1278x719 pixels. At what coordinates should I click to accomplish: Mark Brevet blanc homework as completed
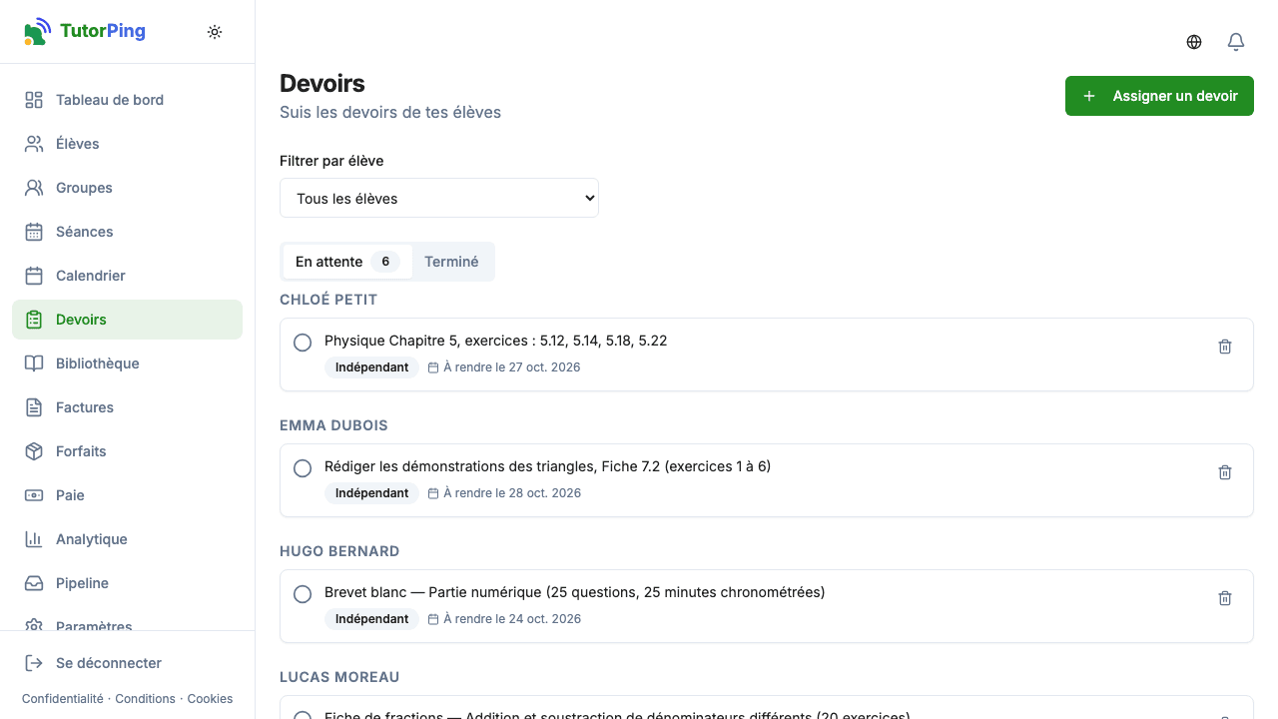point(303,594)
